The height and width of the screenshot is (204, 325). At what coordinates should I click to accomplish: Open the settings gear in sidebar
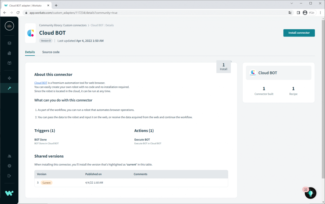pyautogui.click(x=9, y=166)
